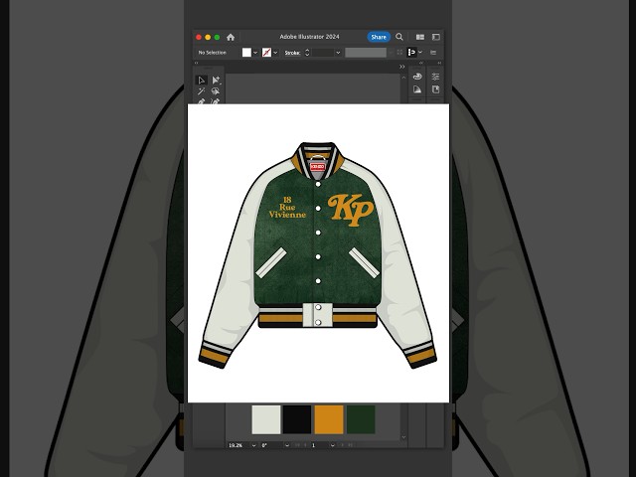
Task: Click the orange-gold color square
Action: 329,419
